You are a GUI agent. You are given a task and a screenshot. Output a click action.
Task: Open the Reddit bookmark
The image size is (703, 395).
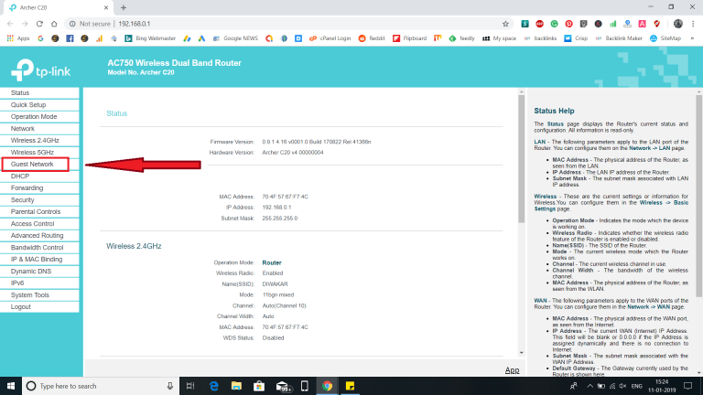click(x=372, y=38)
